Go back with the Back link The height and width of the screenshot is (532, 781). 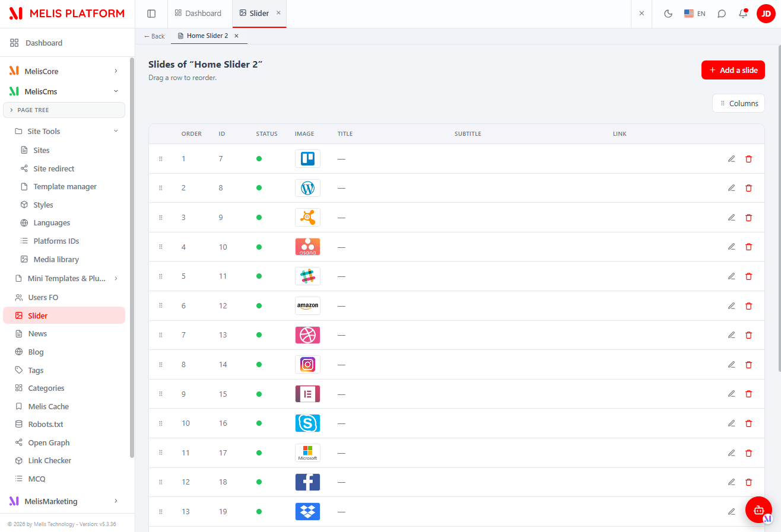pos(154,36)
